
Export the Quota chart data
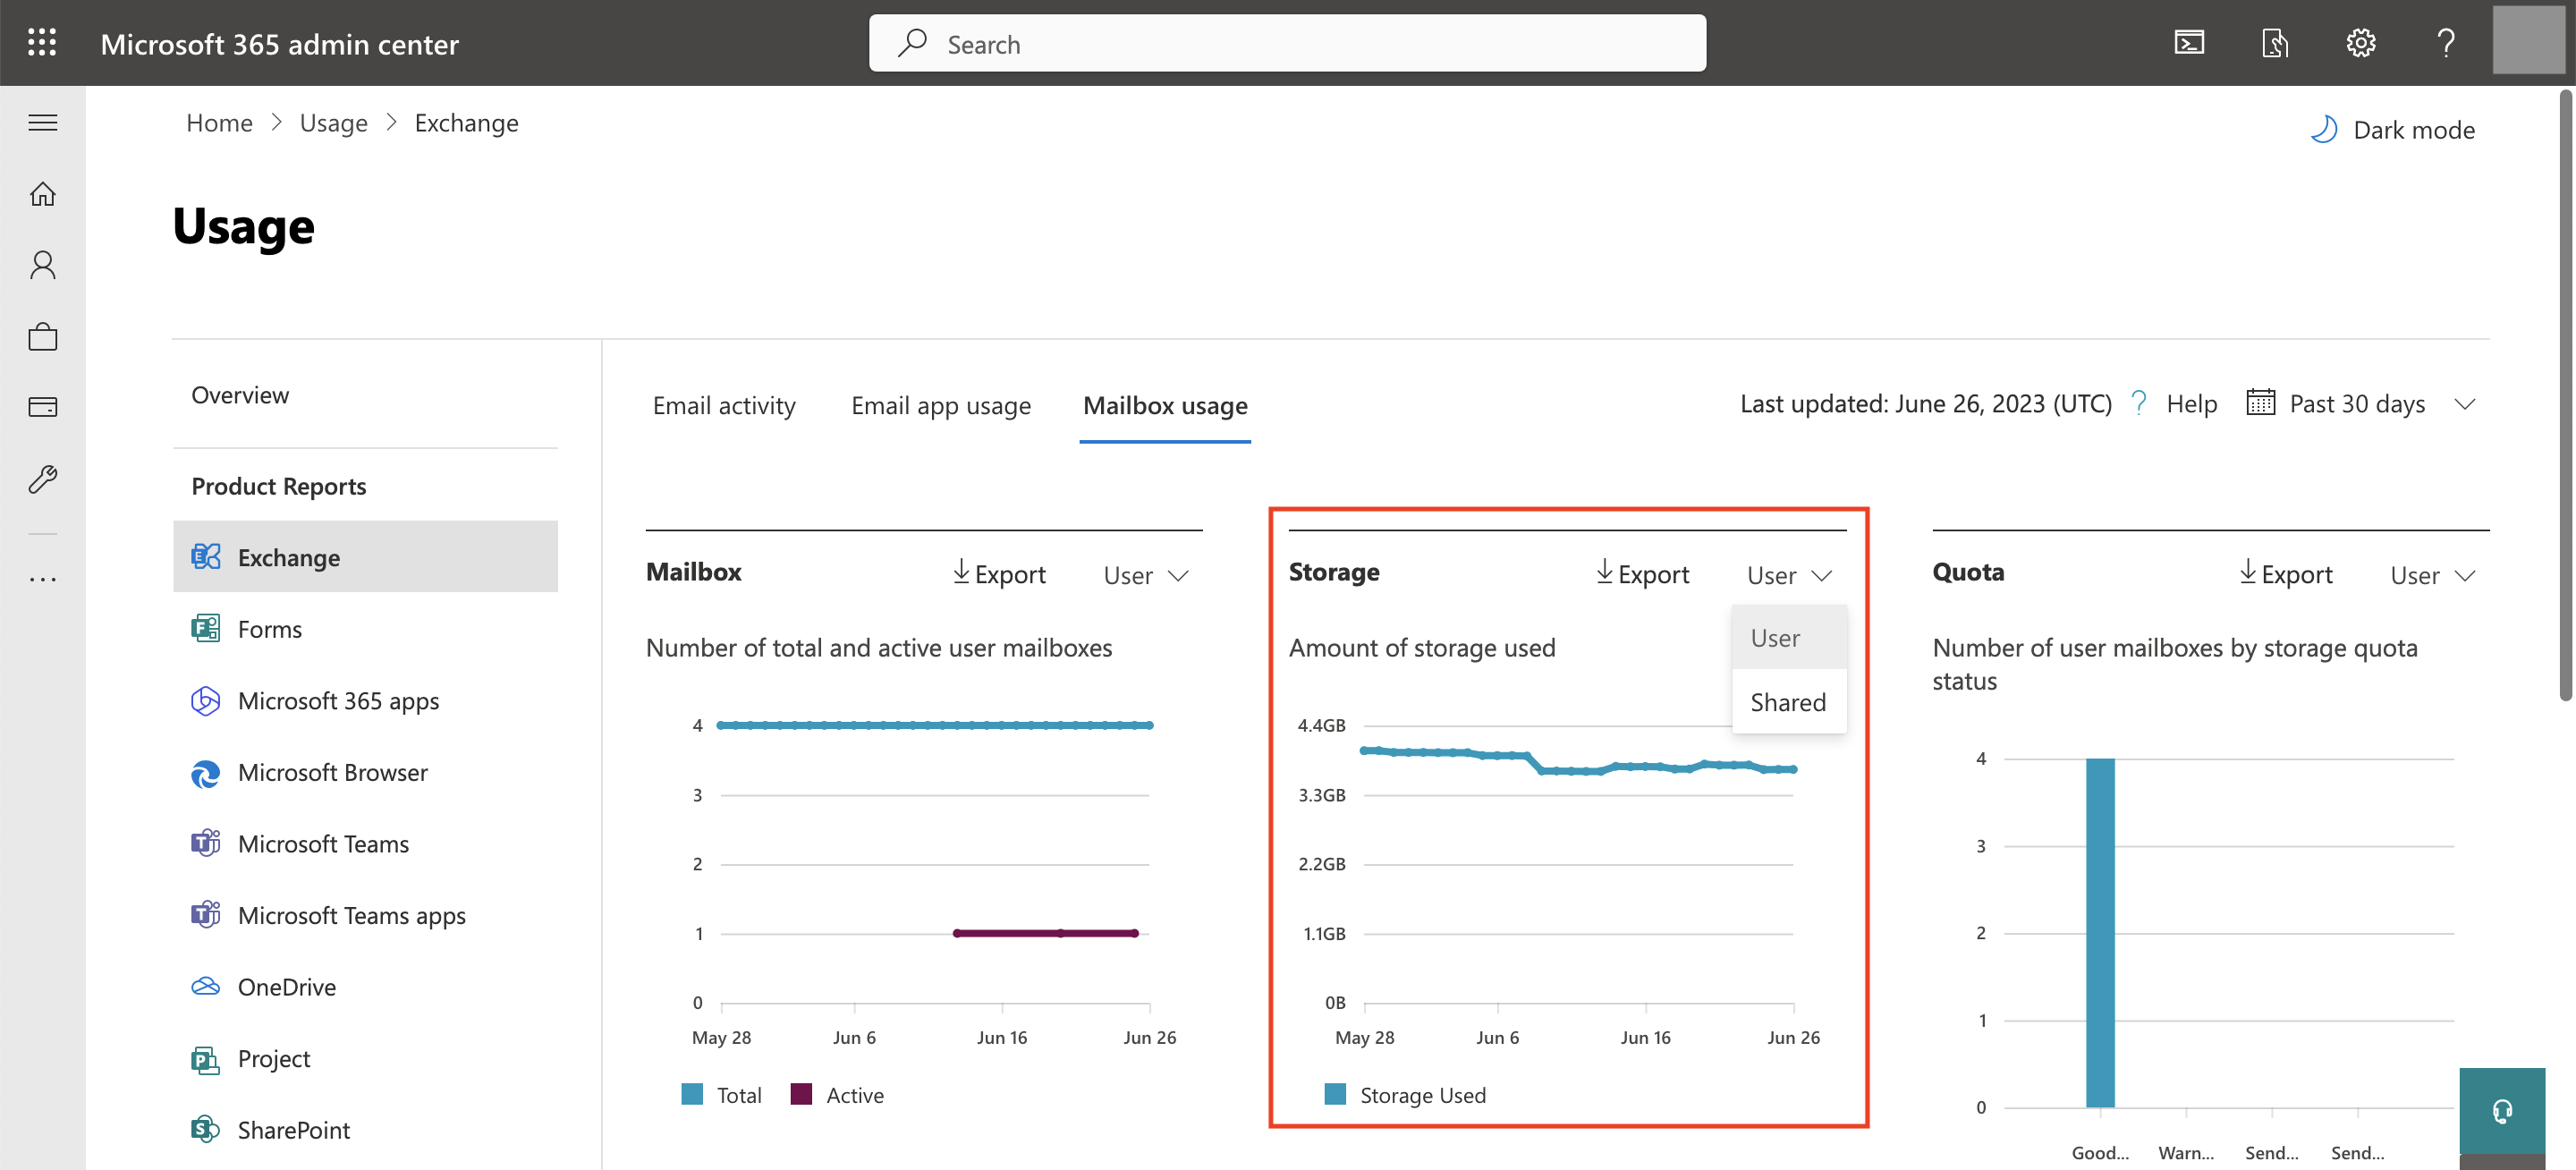(2285, 573)
